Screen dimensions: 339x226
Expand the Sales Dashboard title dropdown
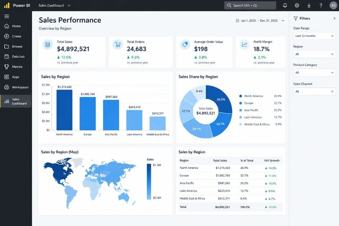(x=69, y=6)
